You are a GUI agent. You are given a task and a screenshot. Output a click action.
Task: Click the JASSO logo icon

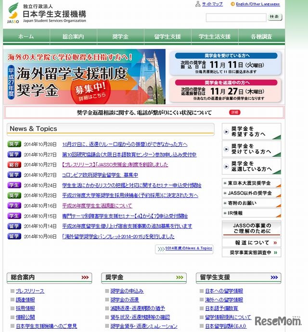pyautogui.click(x=13, y=13)
